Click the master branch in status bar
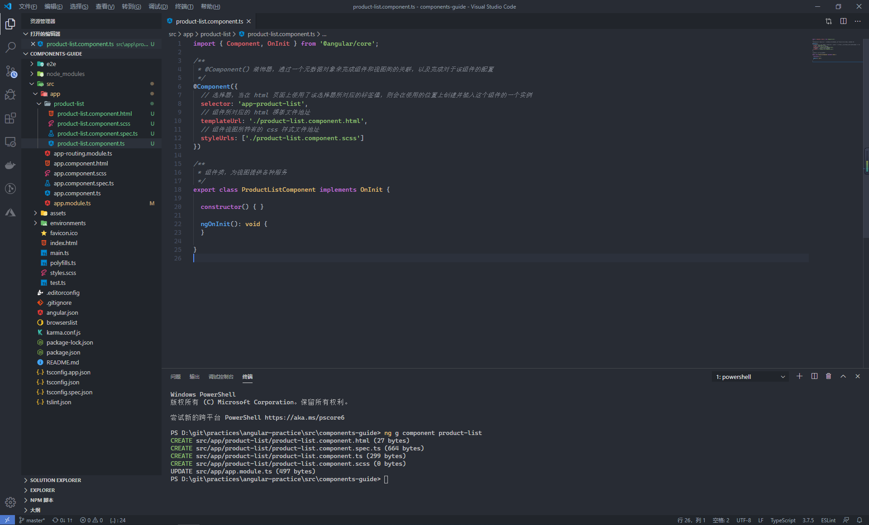Screen dimensions: 869x525 click(32, 520)
